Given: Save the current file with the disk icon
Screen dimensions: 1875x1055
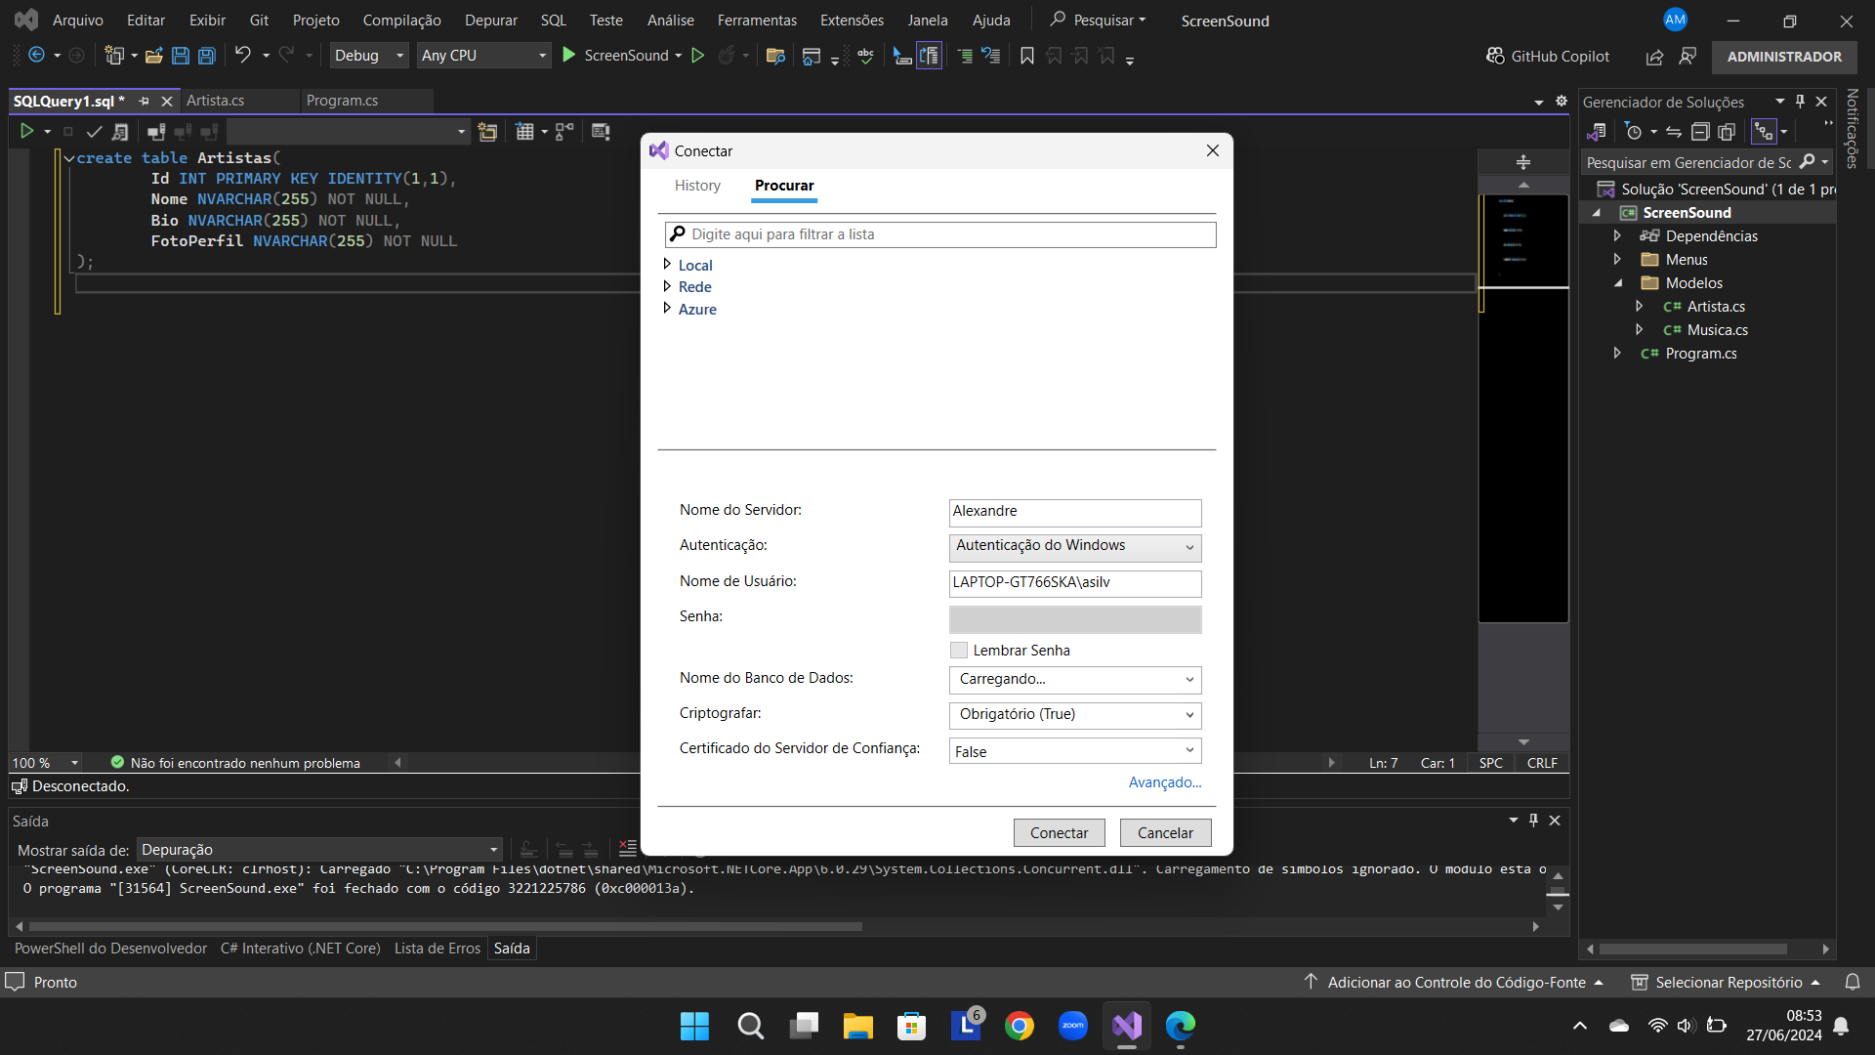Looking at the screenshot, I should (180, 56).
